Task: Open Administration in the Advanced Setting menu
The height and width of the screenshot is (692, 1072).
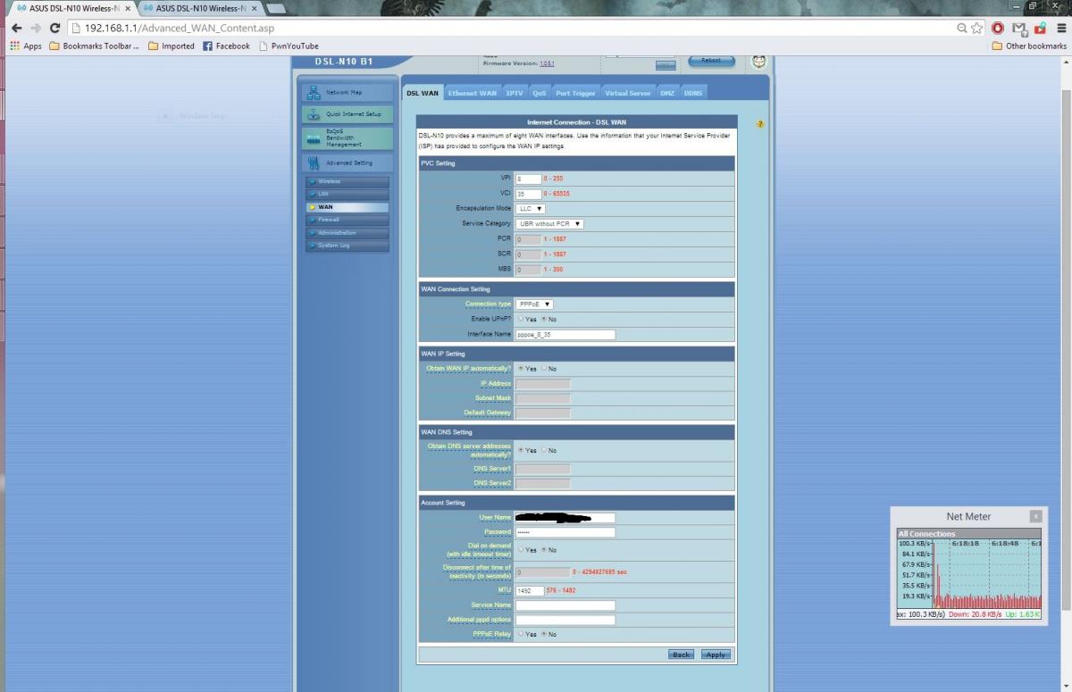Action: (x=348, y=232)
